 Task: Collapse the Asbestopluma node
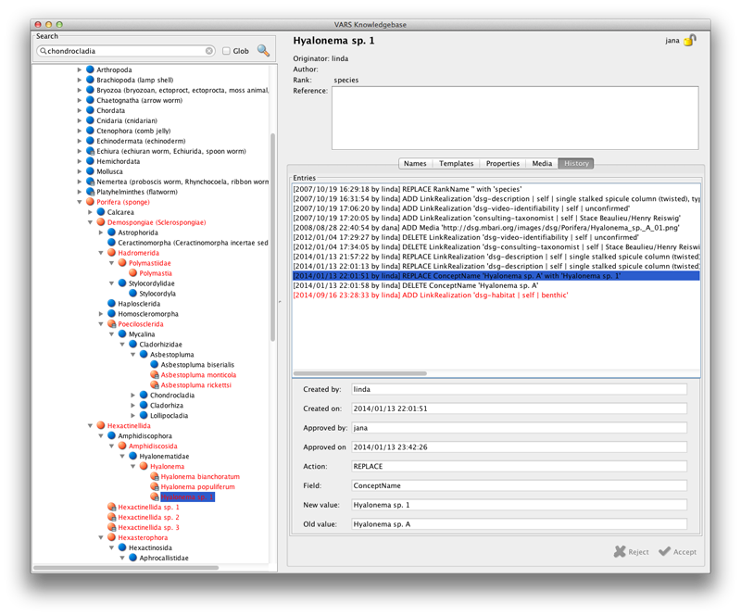pos(132,355)
